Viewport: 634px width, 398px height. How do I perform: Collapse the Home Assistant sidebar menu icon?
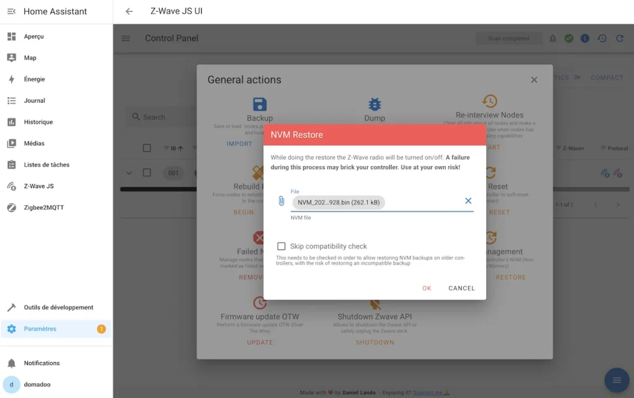pos(11,11)
